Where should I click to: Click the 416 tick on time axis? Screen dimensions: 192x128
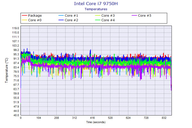92,118
